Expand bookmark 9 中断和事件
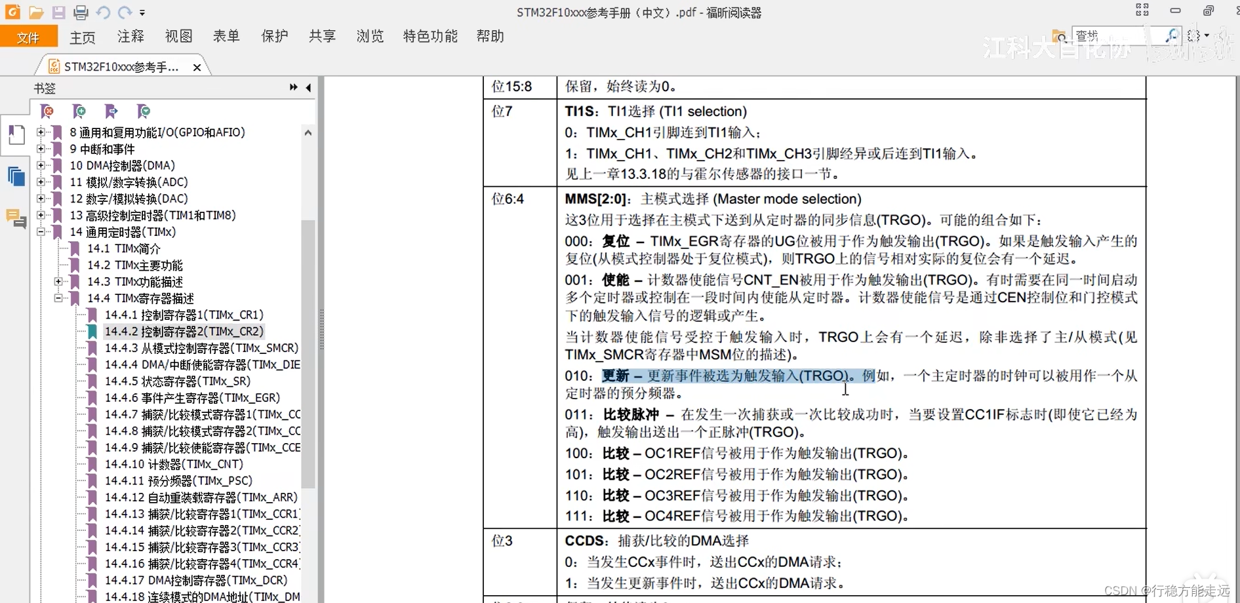 point(41,149)
